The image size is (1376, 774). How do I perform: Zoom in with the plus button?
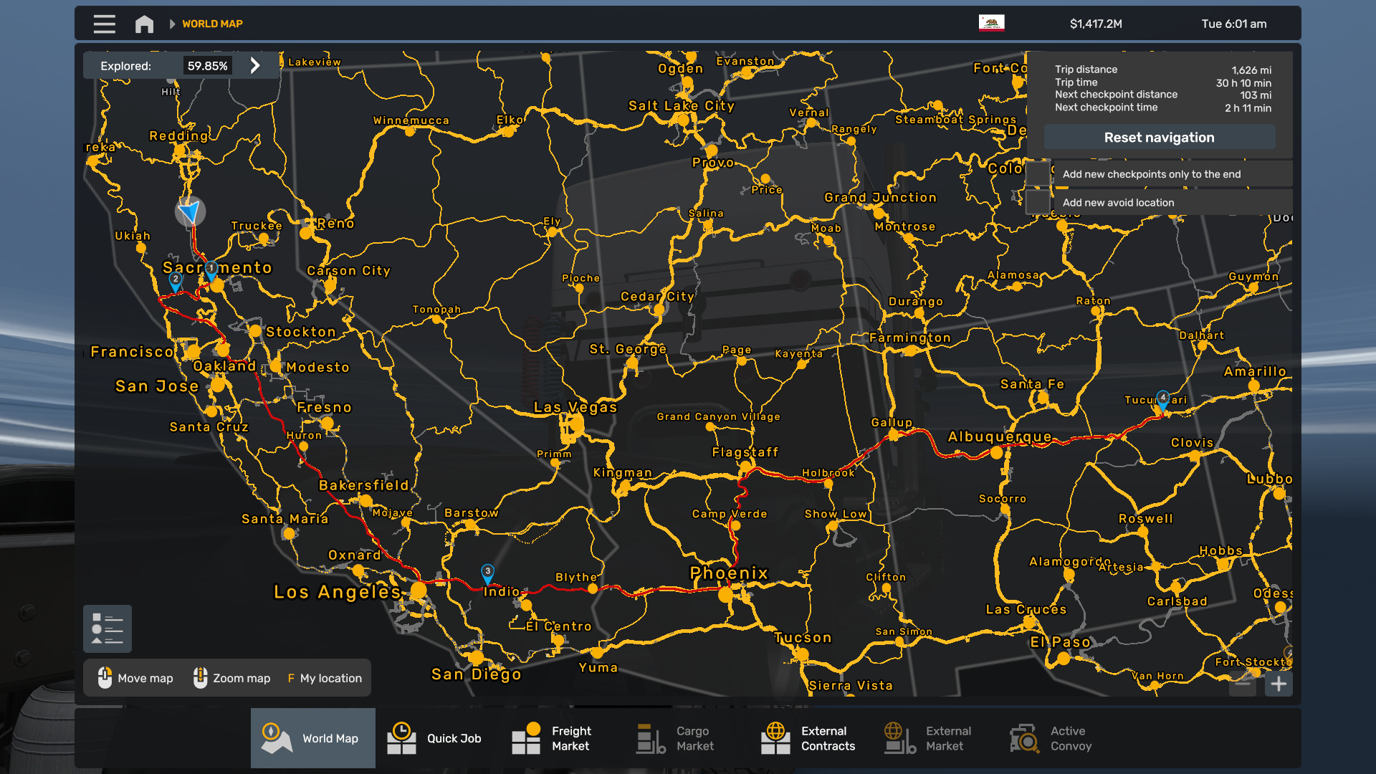(1279, 684)
